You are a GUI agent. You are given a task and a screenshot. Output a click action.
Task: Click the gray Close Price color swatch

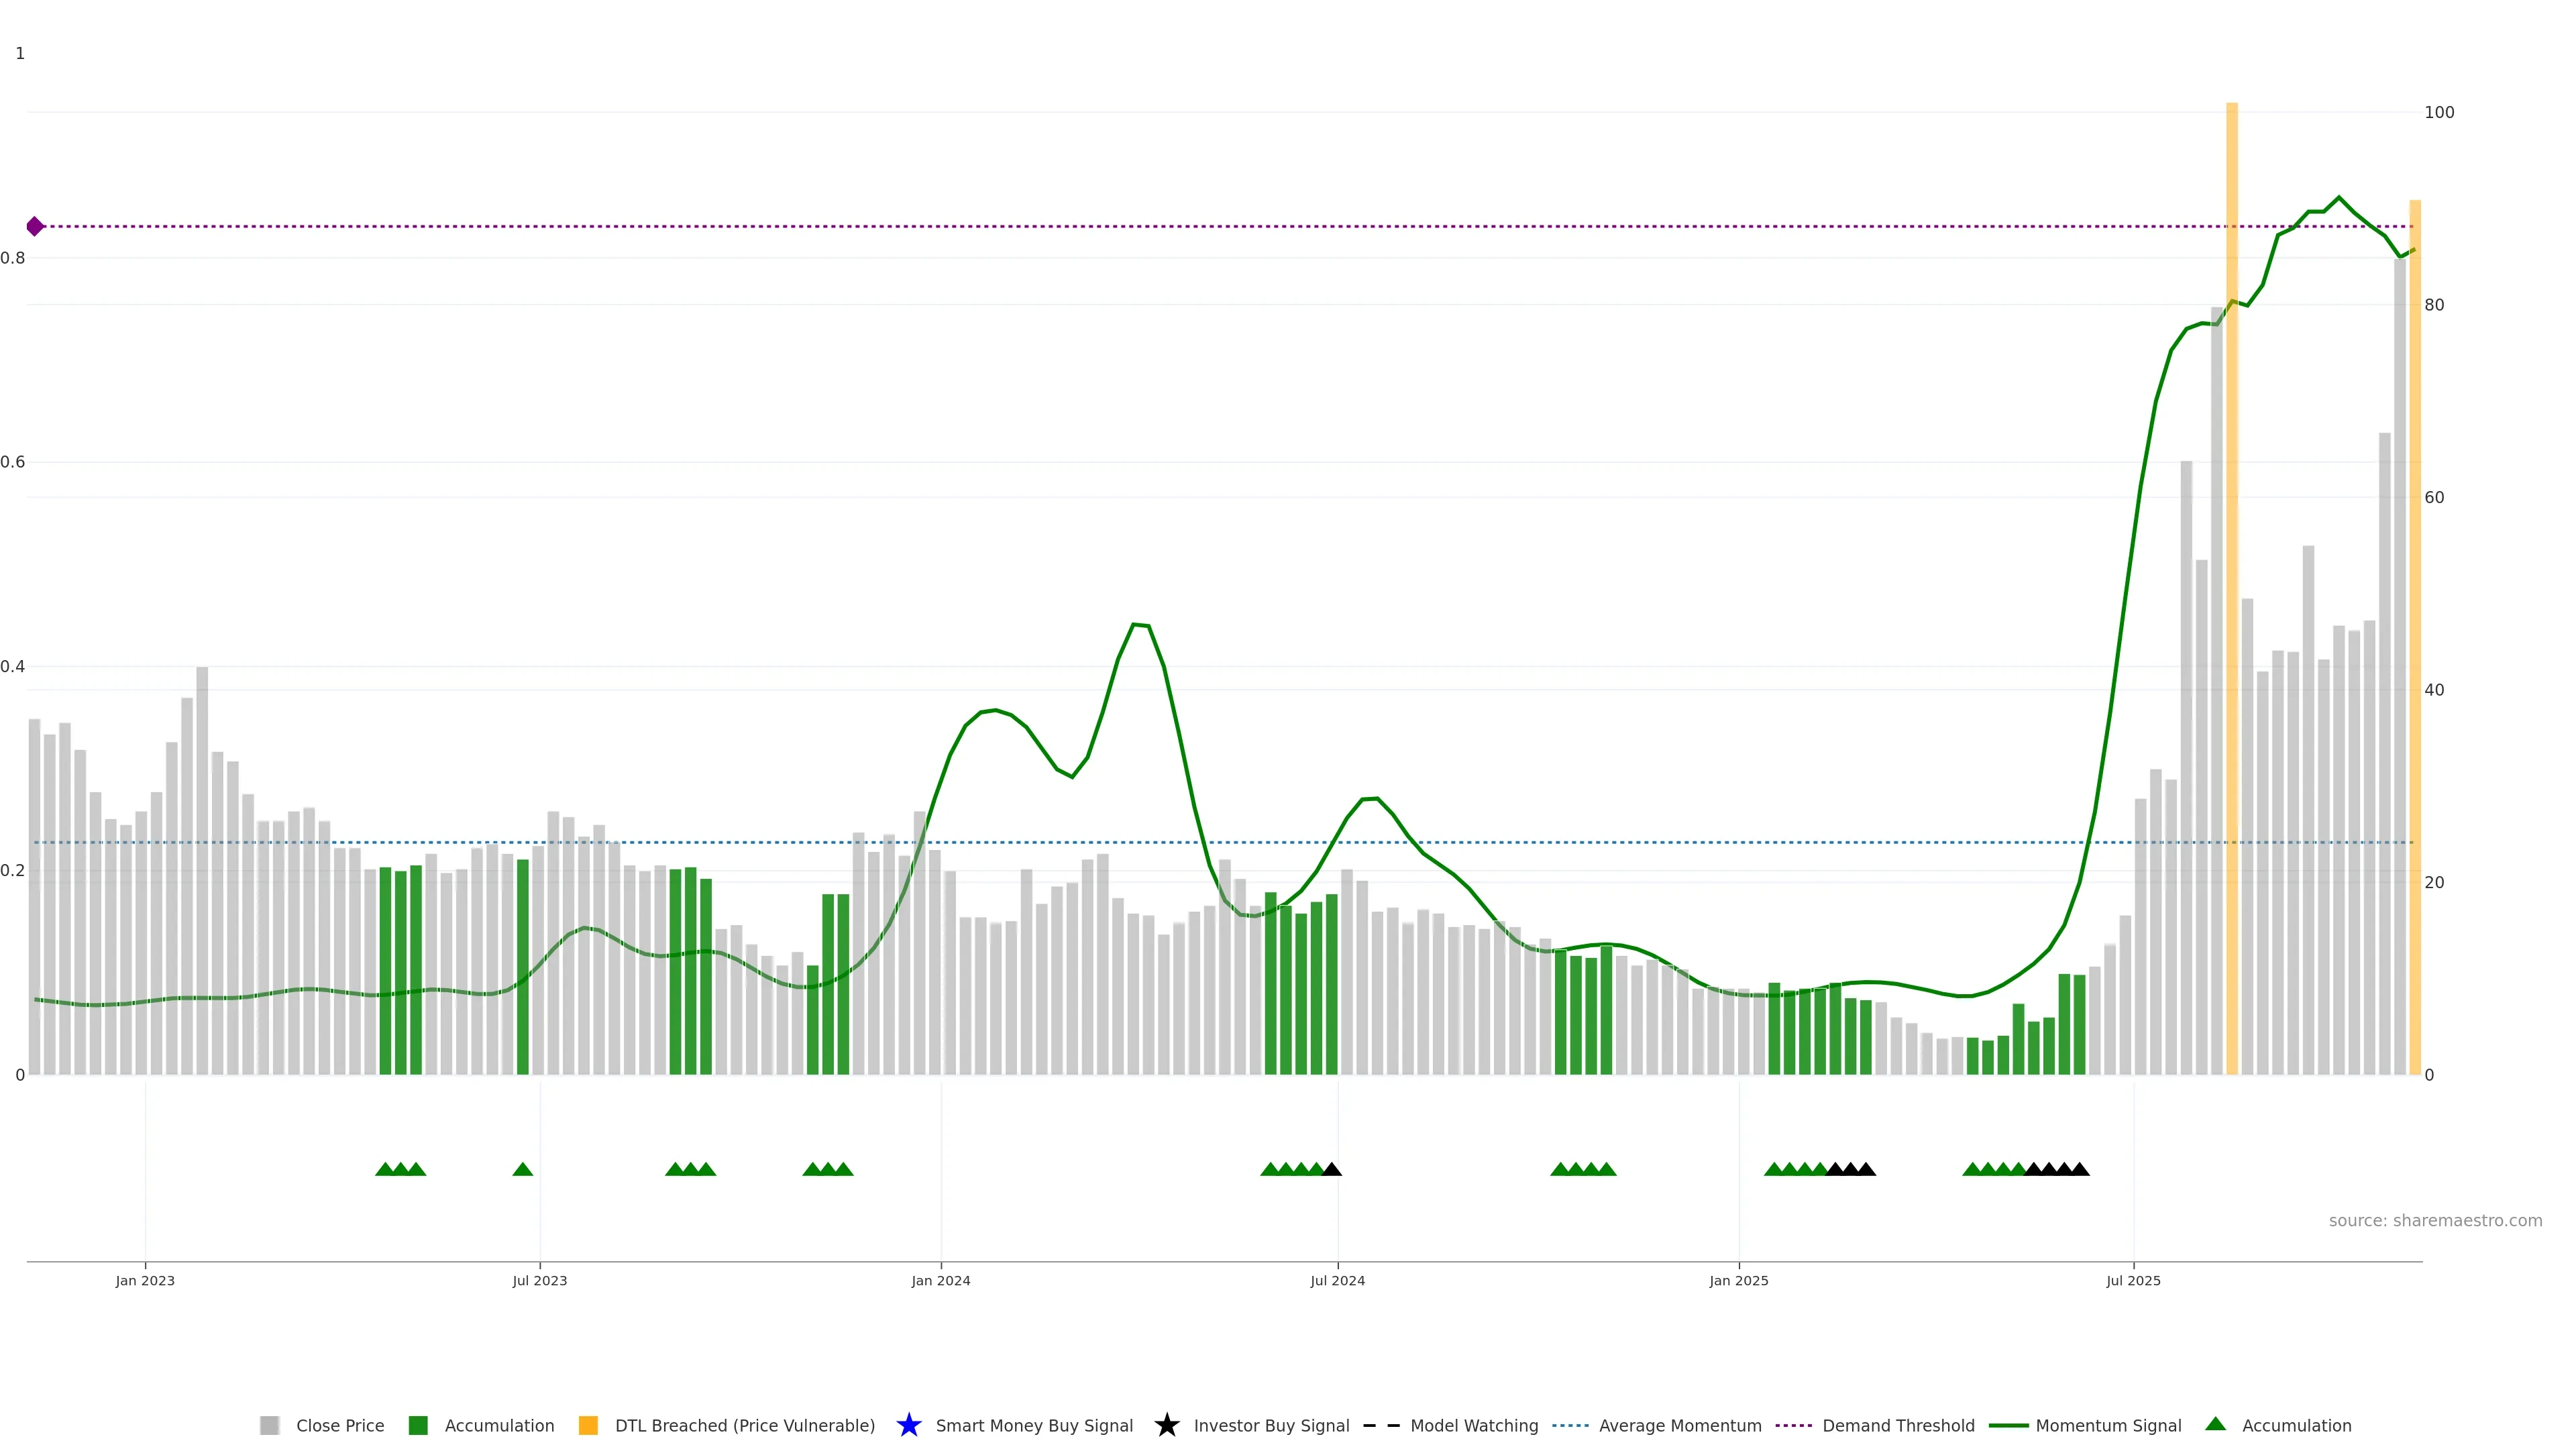click(269, 1425)
